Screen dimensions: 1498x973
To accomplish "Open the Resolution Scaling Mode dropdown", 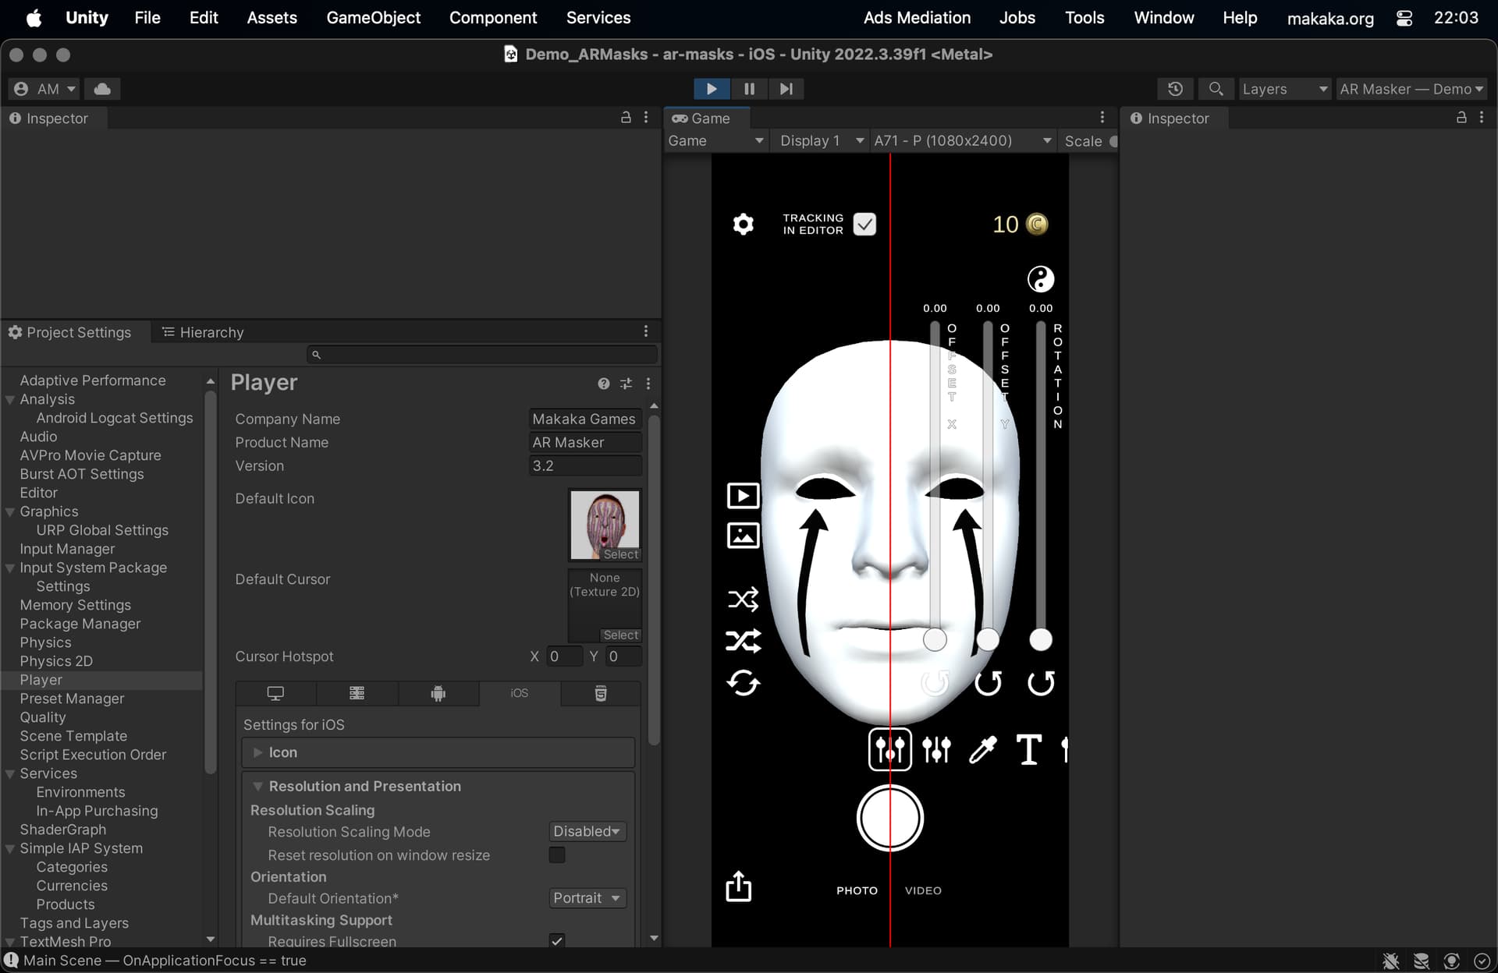I will point(587,832).
